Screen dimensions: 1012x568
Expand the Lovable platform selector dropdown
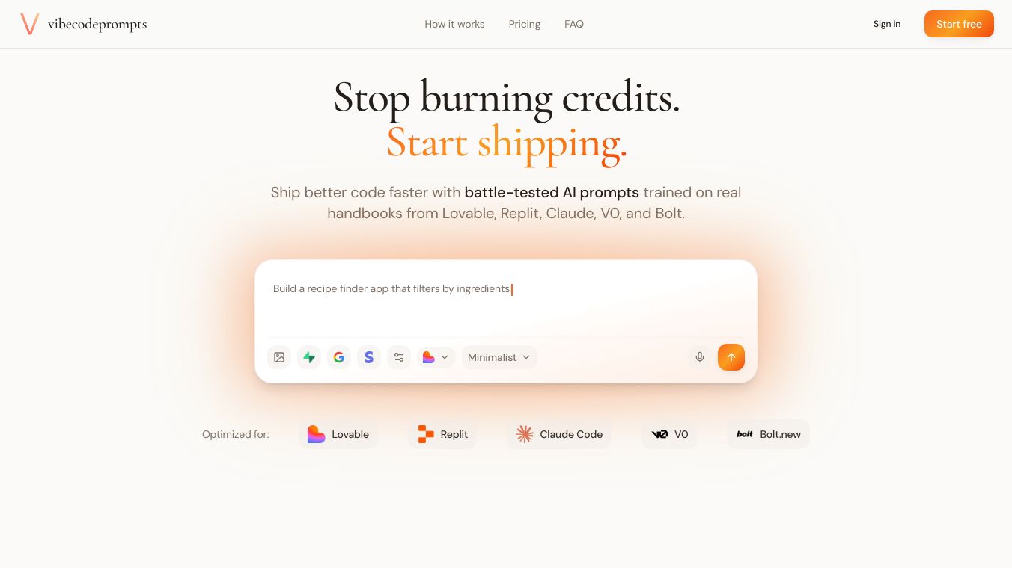pyautogui.click(x=436, y=357)
